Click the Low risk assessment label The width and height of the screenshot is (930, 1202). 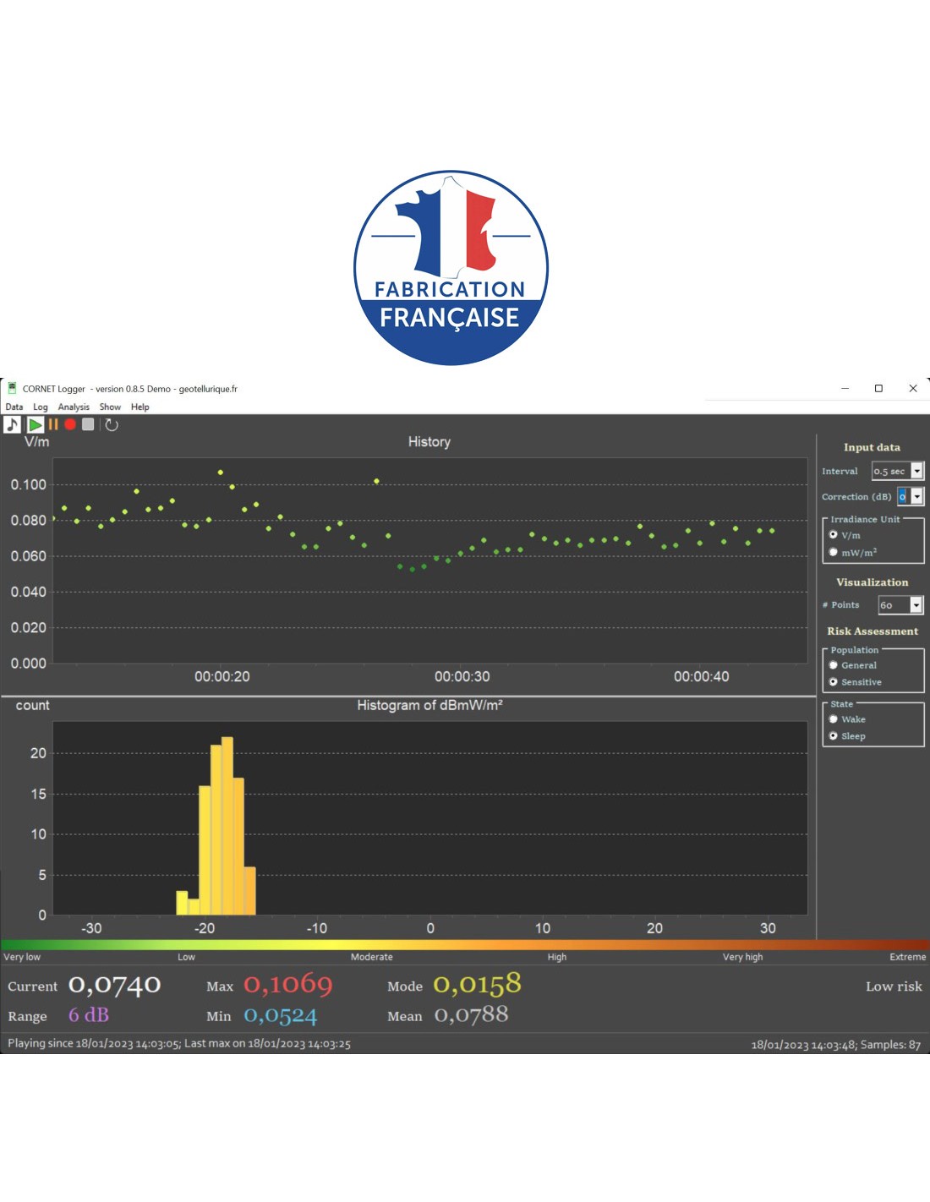[x=894, y=986]
